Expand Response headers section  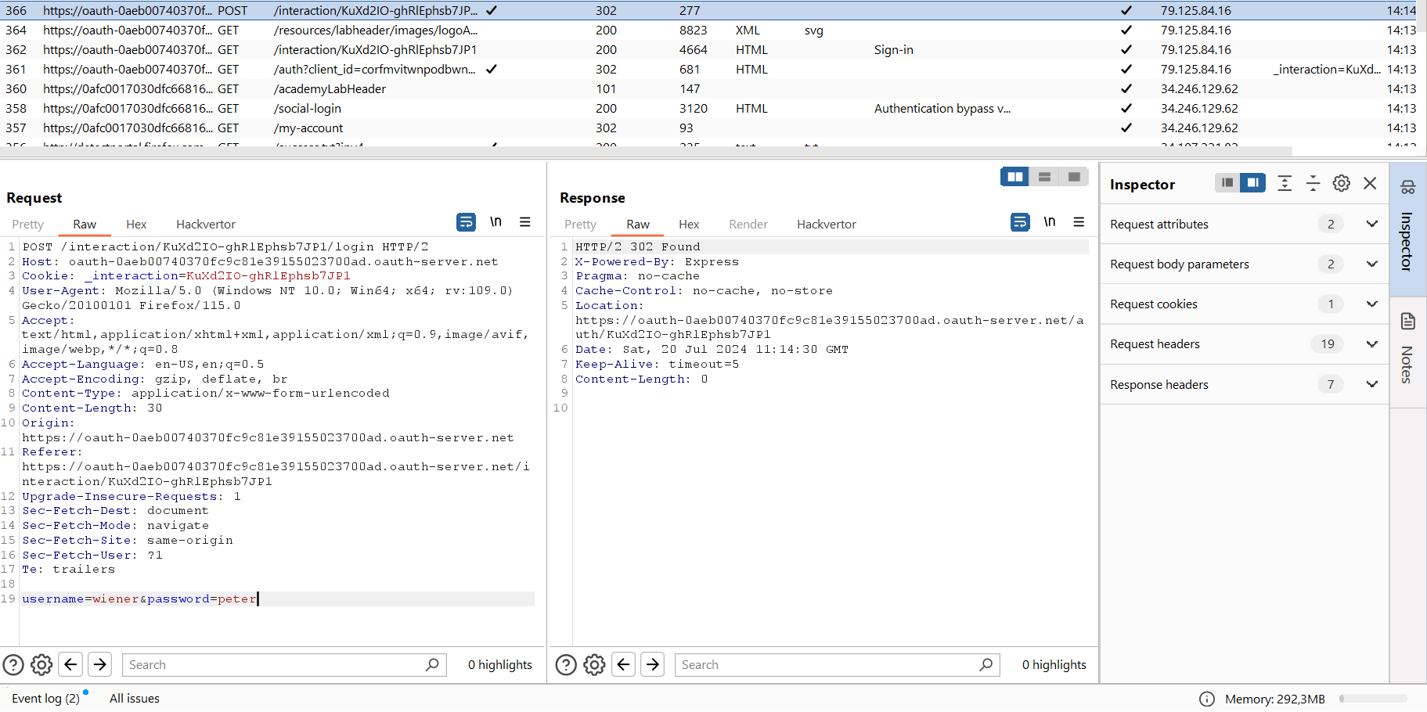point(1371,384)
